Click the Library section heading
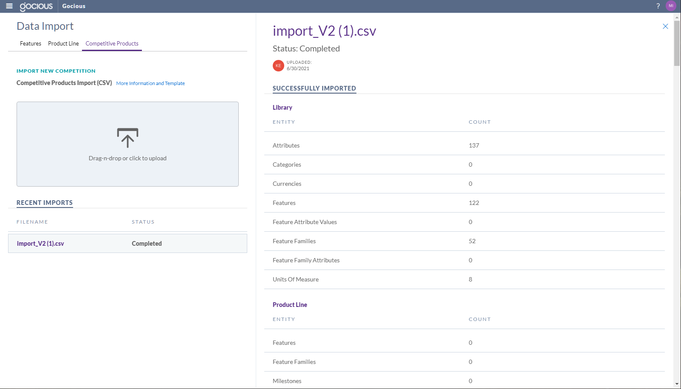Screen dimensions: 681x389 click(x=283, y=108)
